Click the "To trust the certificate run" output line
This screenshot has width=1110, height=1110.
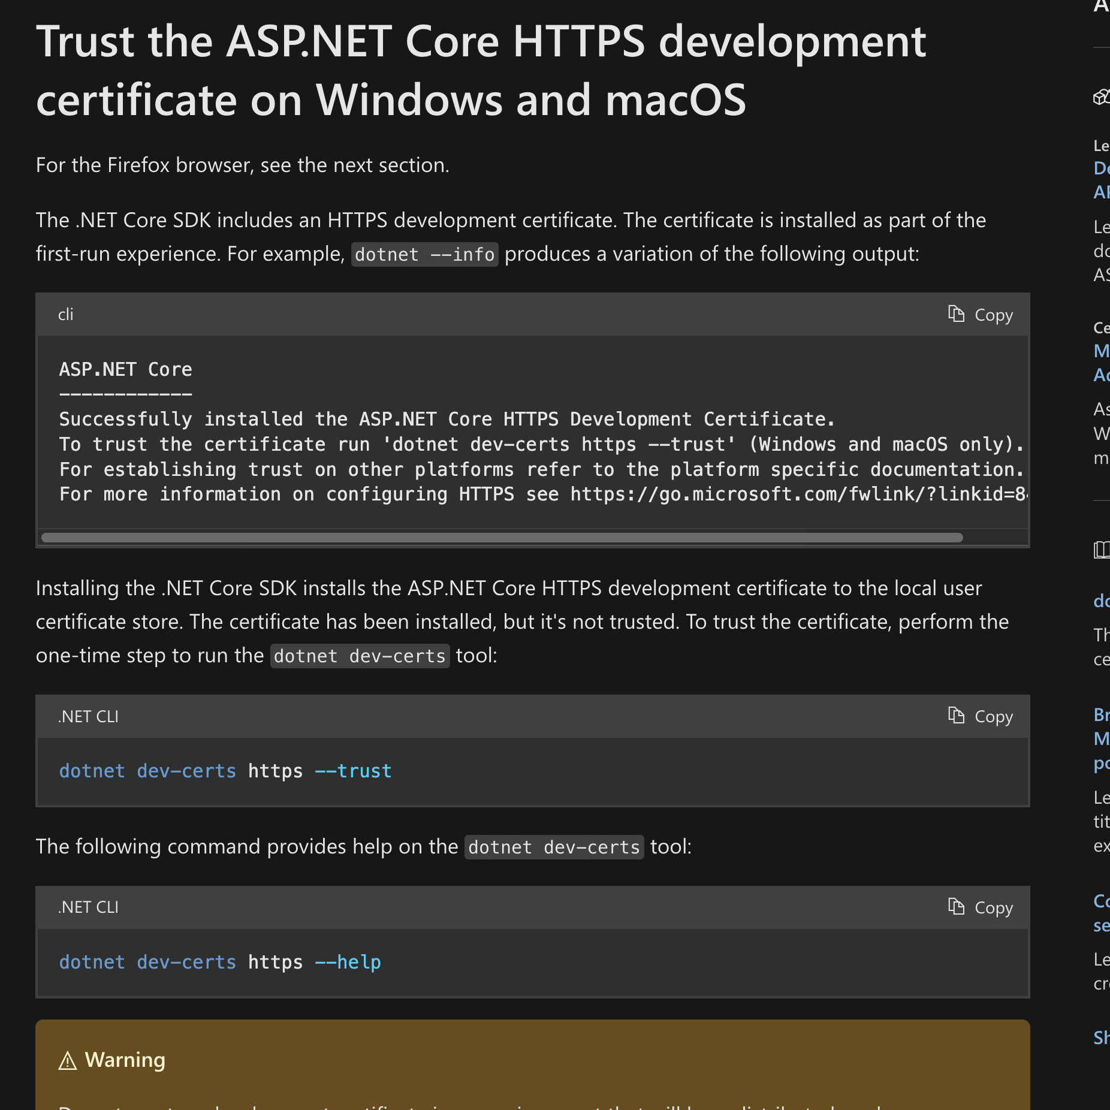click(542, 444)
